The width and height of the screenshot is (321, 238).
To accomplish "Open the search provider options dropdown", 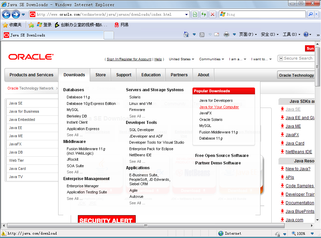I will click(x=317, y=14).
